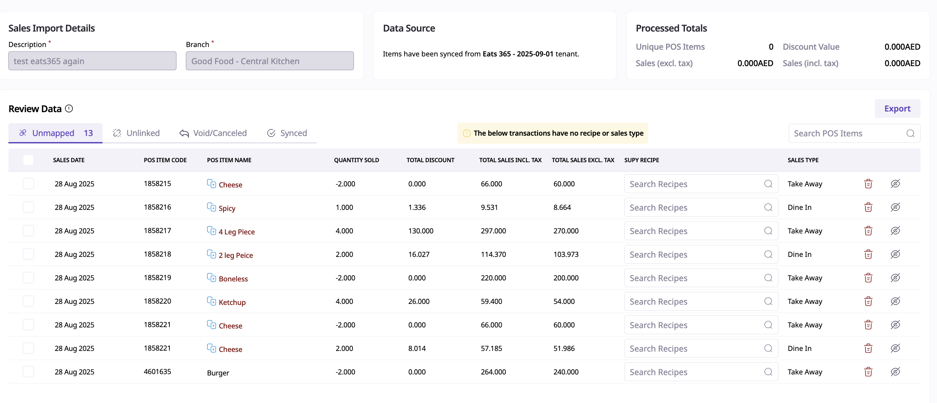
Task: Click copy icon beside Ketchup item
Action: click(x=211, y=301)
